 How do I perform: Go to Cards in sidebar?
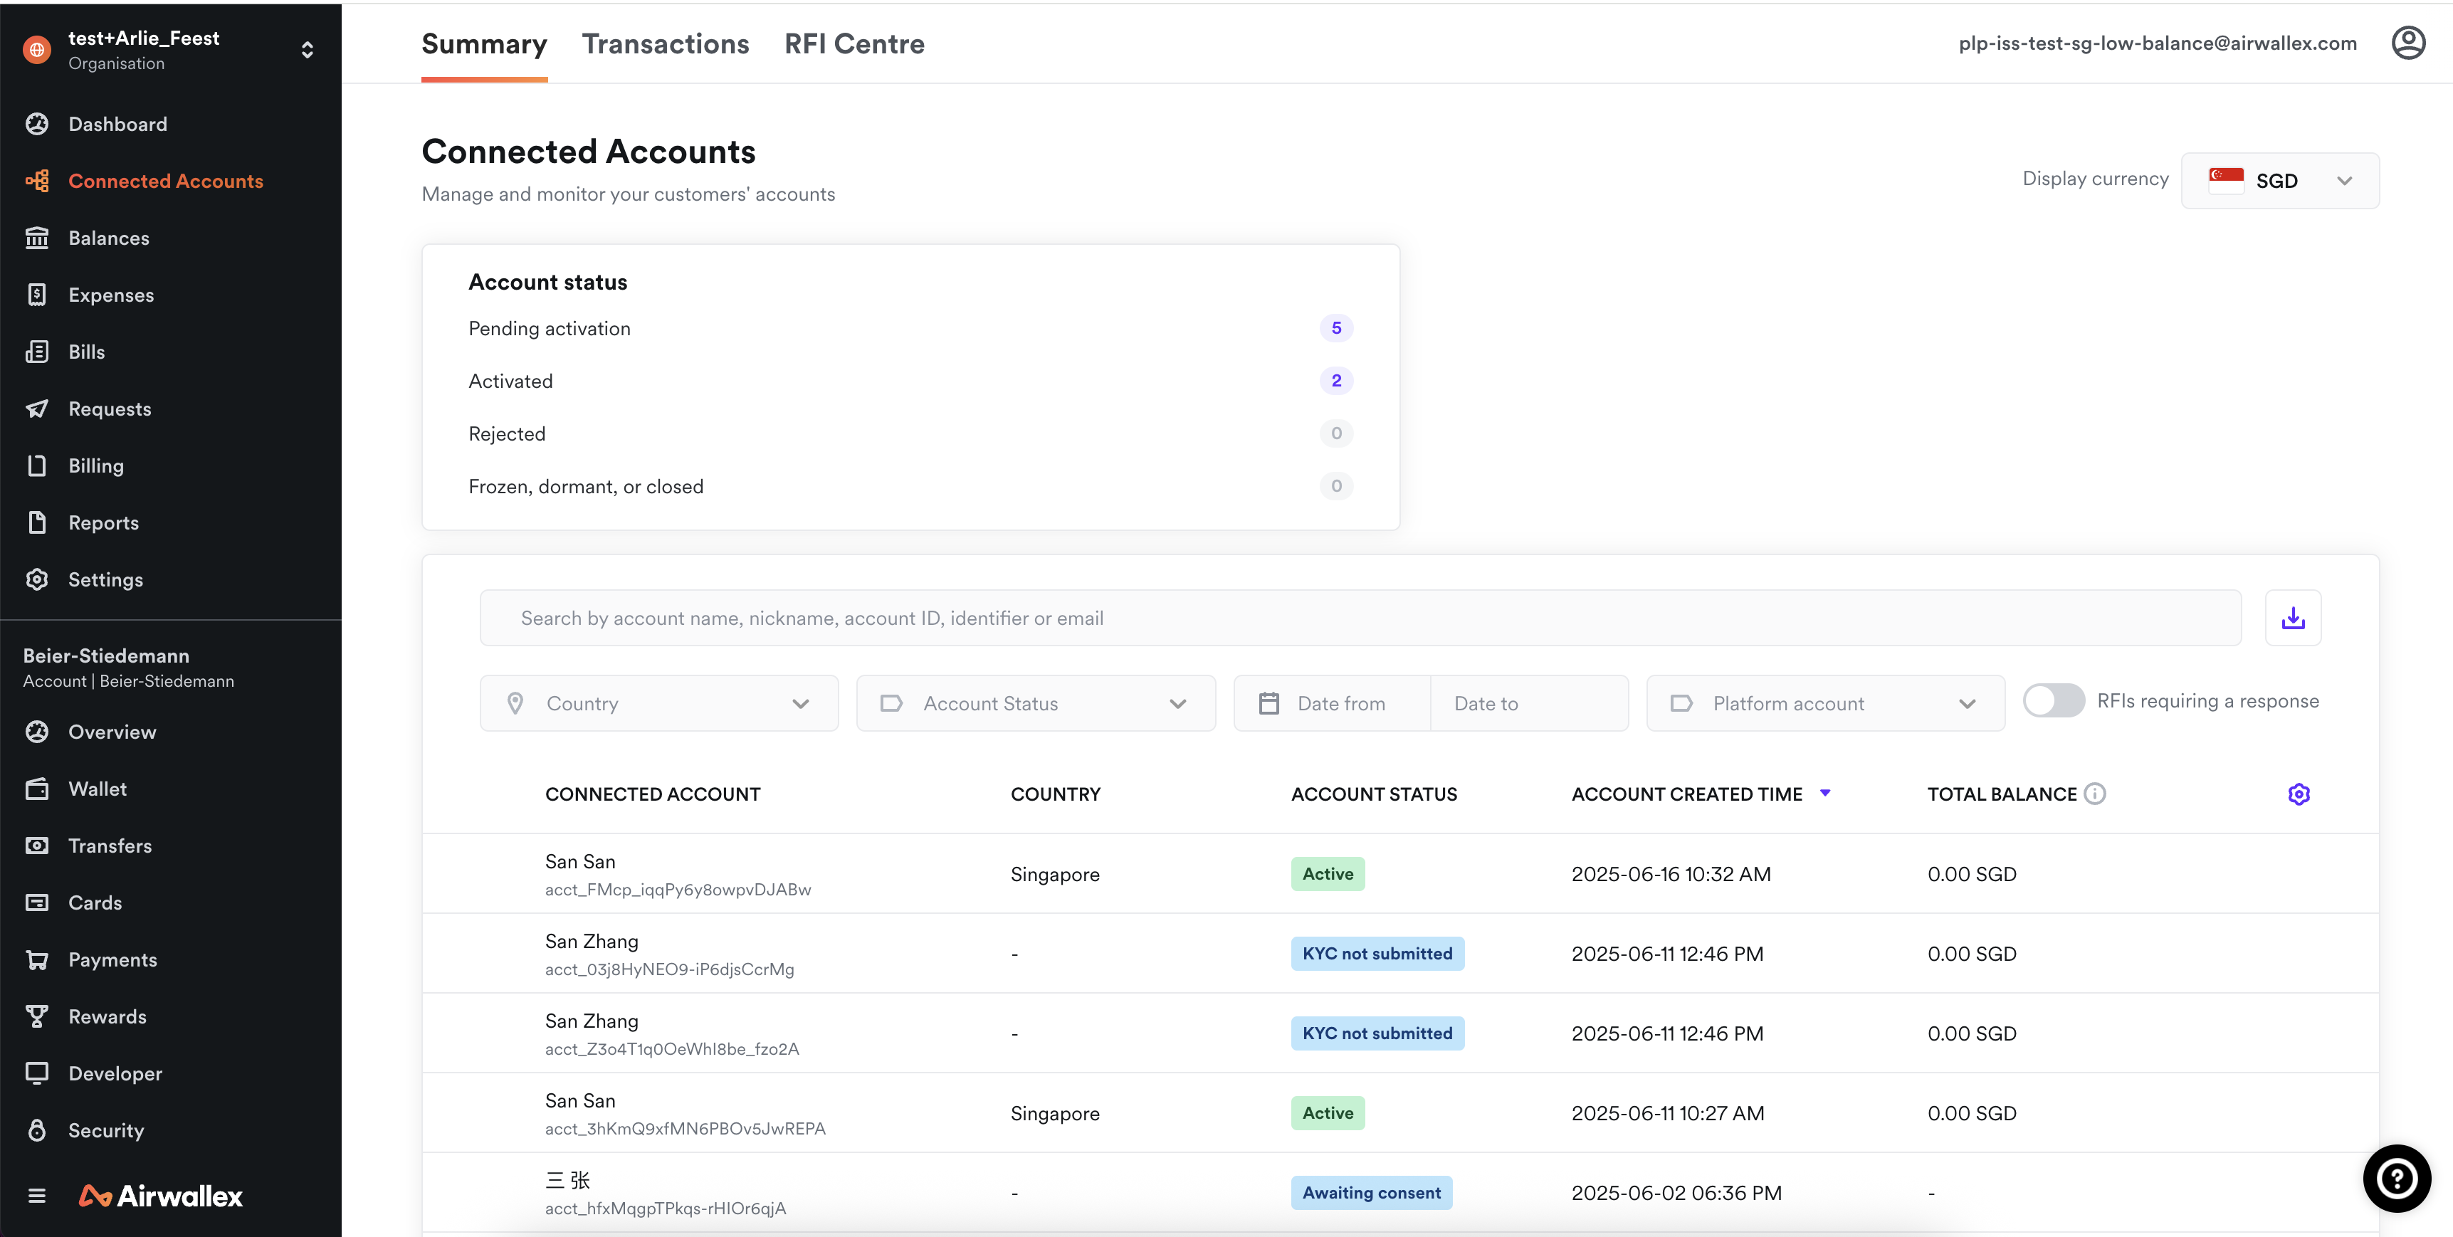click(94, 902)
